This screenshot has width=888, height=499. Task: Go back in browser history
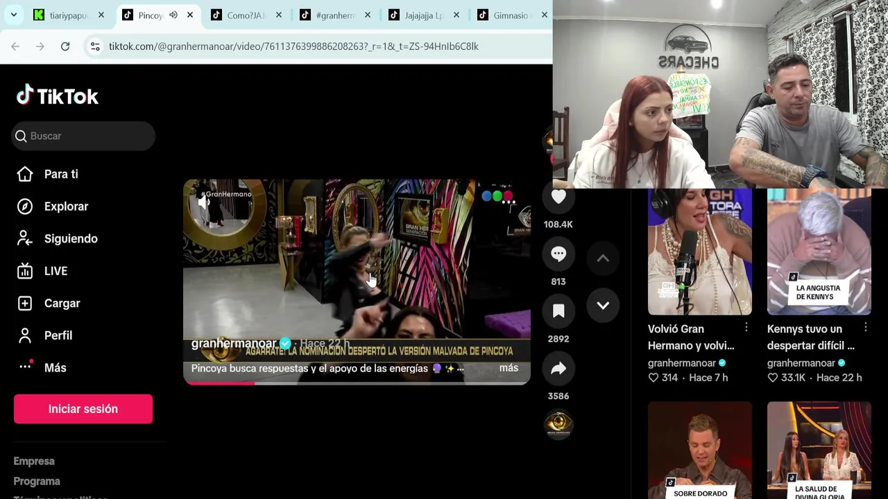(15, 46)
